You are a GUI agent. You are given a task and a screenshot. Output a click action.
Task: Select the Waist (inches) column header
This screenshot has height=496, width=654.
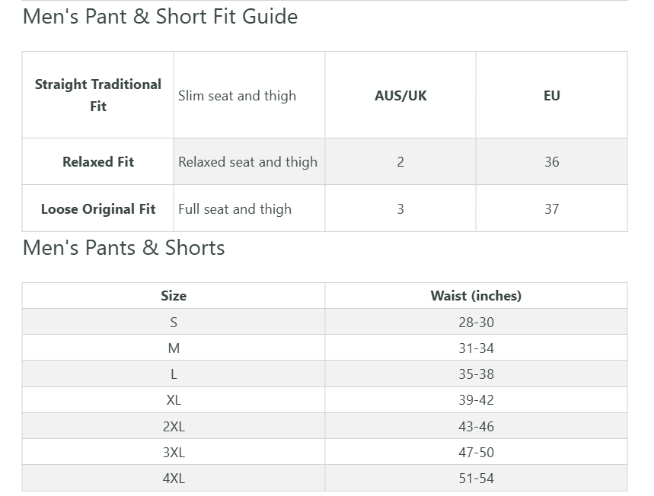click(476, 296)
